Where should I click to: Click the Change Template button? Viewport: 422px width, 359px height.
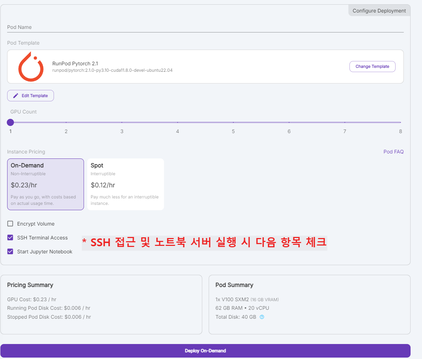(x=372, y=66)
